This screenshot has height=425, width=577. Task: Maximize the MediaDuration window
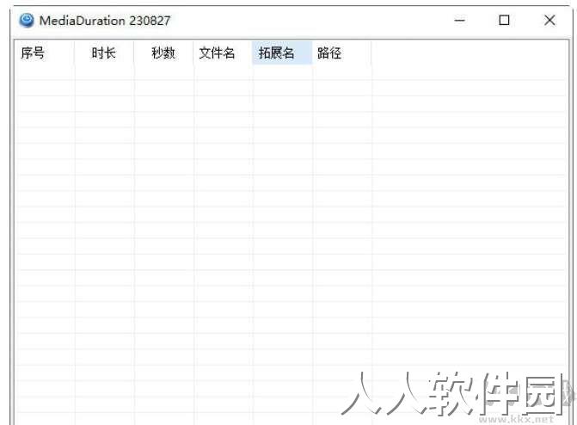click(x=504, y=21)
